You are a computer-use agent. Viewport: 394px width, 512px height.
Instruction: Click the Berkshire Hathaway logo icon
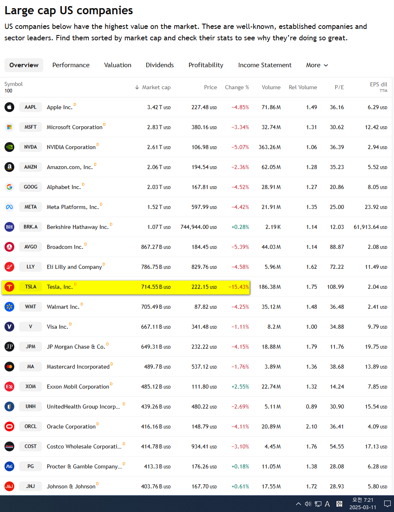[x=9, y=227]
